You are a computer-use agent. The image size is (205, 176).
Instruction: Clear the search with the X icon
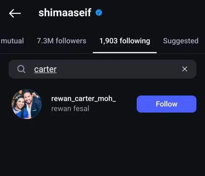(x=184, y=69)
